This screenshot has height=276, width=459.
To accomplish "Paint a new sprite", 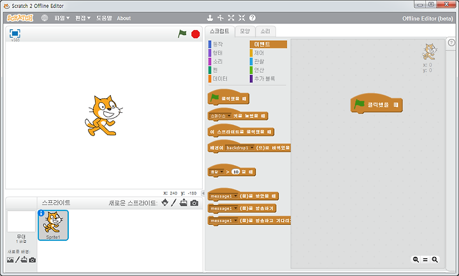I will [x=174, y=202].
